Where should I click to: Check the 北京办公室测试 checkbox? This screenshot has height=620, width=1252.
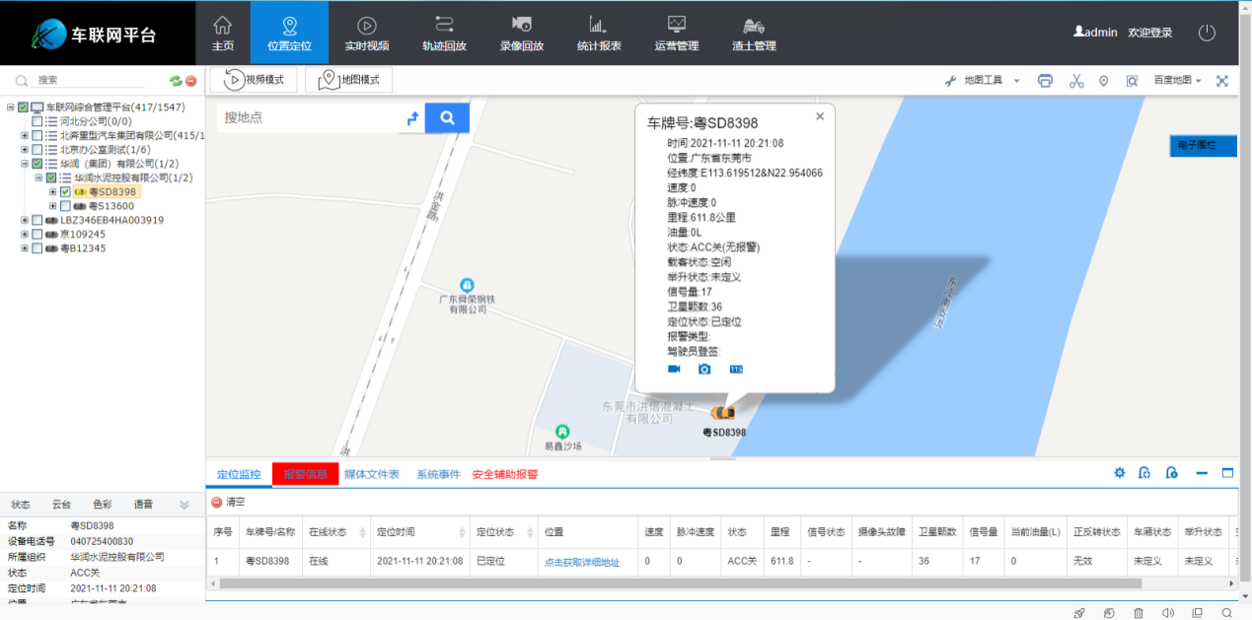coord(37,150)
